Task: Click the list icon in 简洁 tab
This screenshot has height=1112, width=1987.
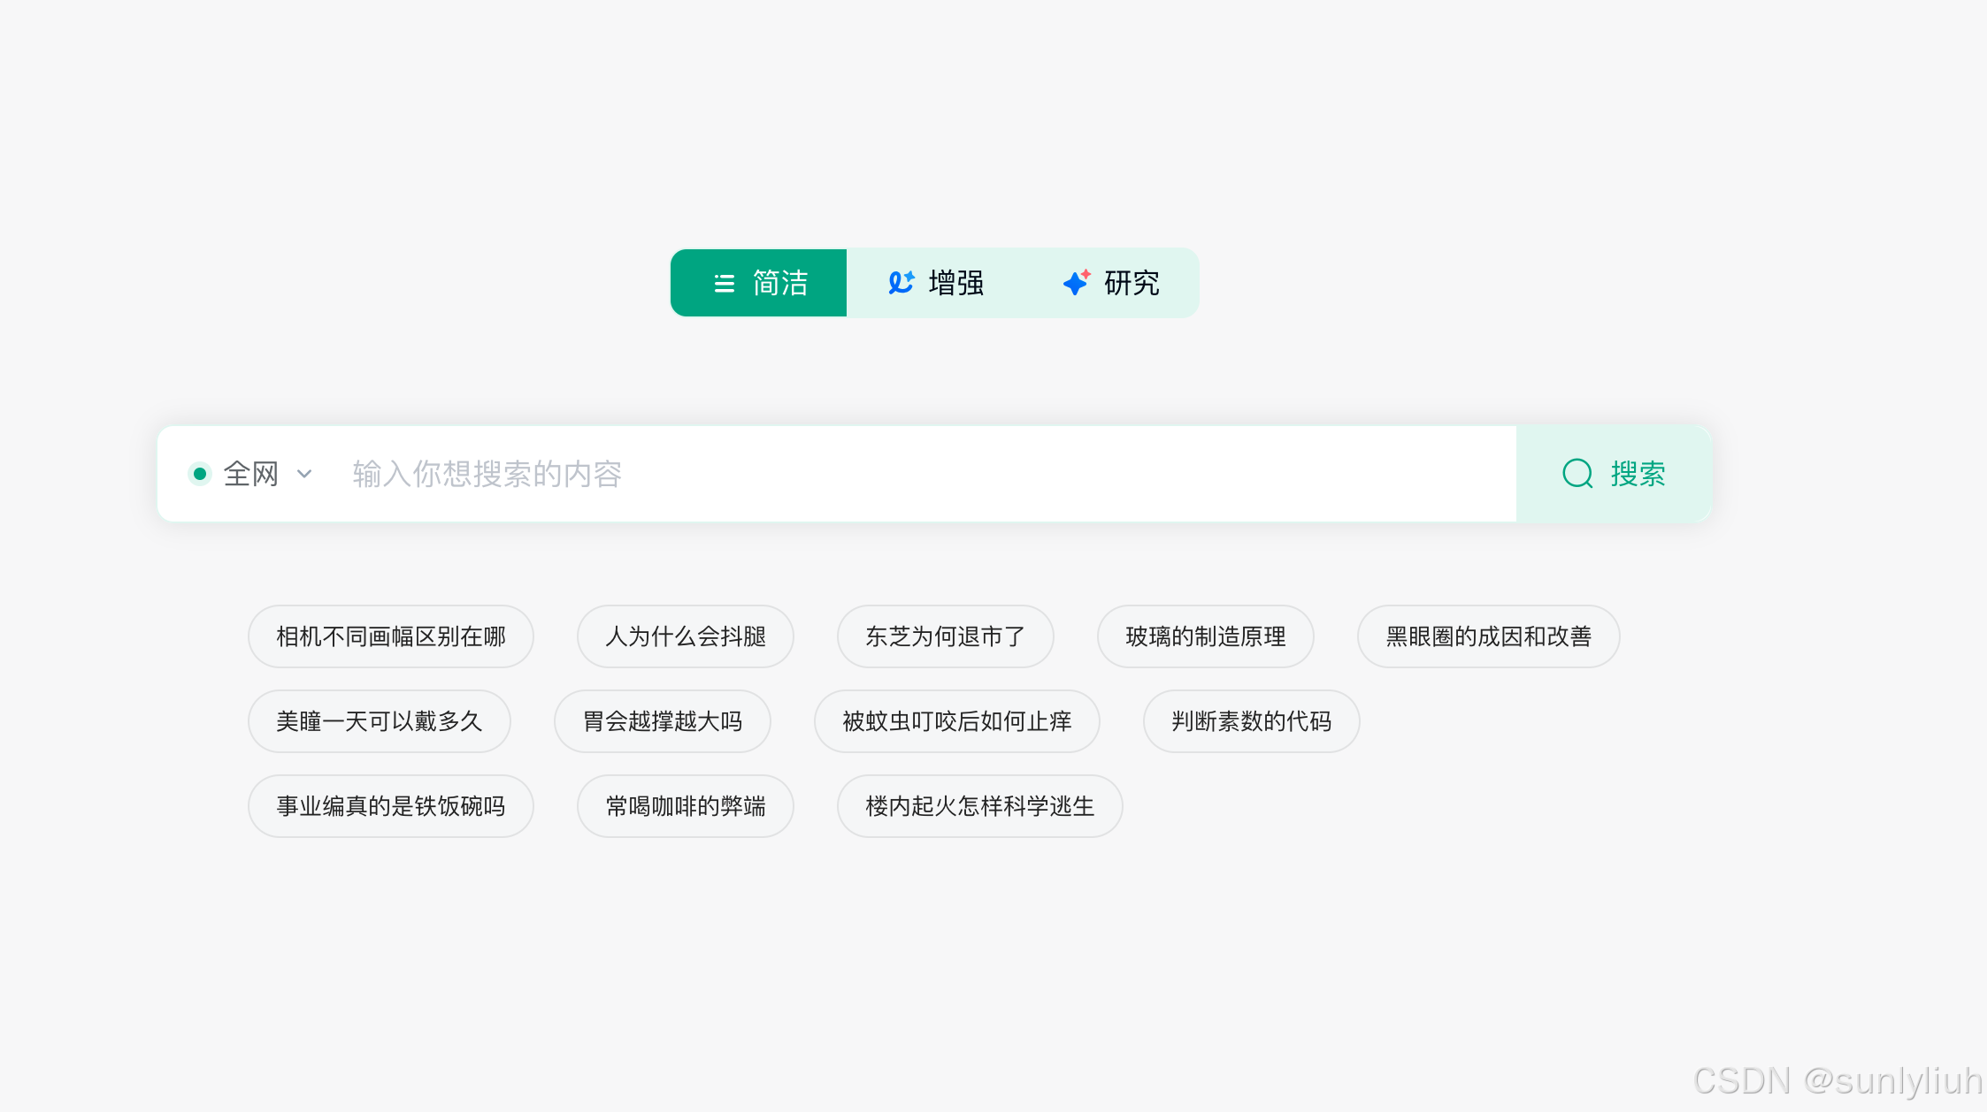Action: [724, 284]
